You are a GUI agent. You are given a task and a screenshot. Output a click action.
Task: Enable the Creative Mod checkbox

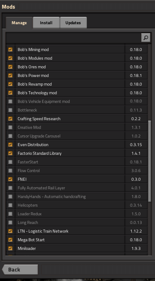pyautogui.click(x=10, y=127)
